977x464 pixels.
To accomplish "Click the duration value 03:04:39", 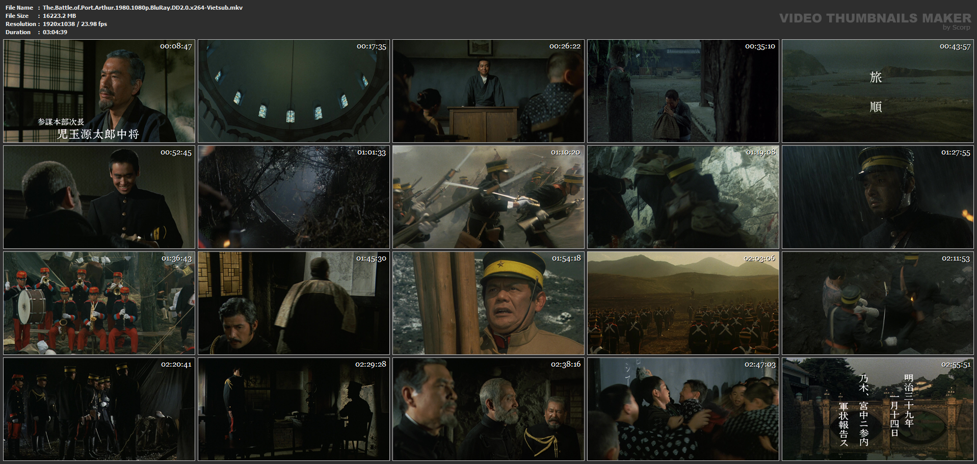I will (x=55, y=32).
